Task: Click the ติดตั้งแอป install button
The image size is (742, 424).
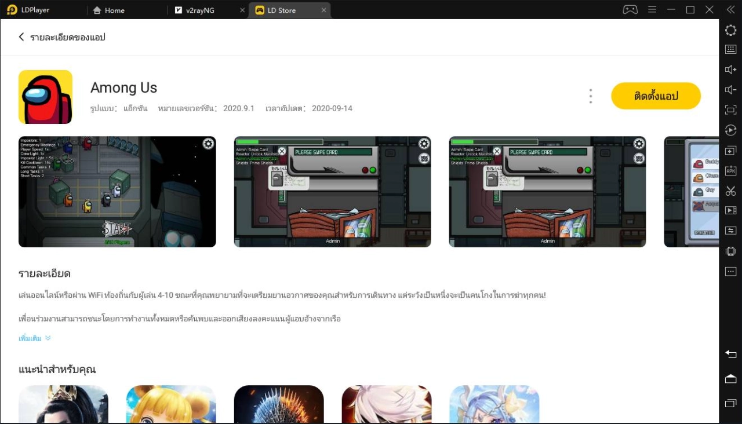Action: [x=656, y=96]
